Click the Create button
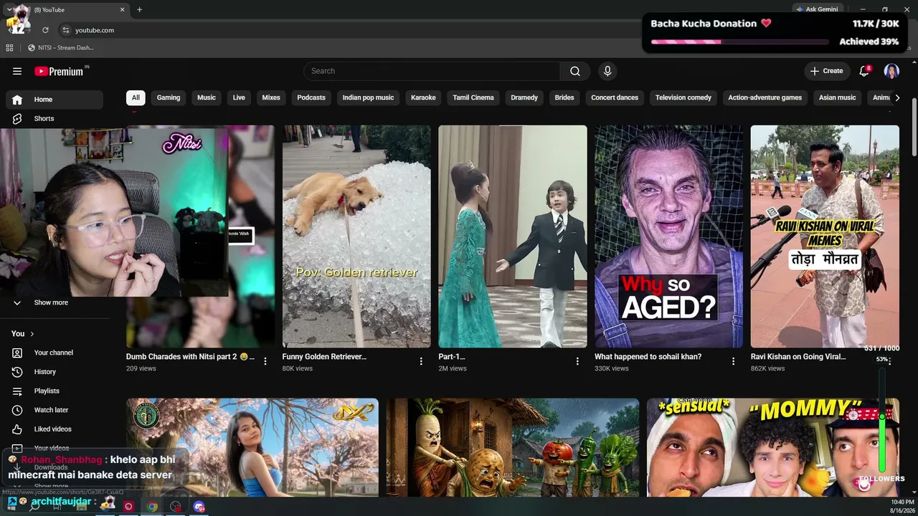The width and height of the screenshot is (918, 516). coord(827,71)
